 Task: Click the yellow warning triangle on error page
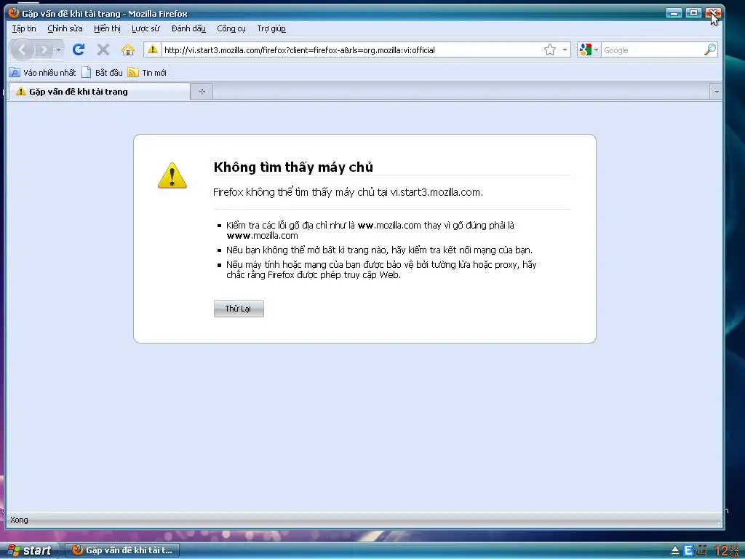tap(172, 175)
